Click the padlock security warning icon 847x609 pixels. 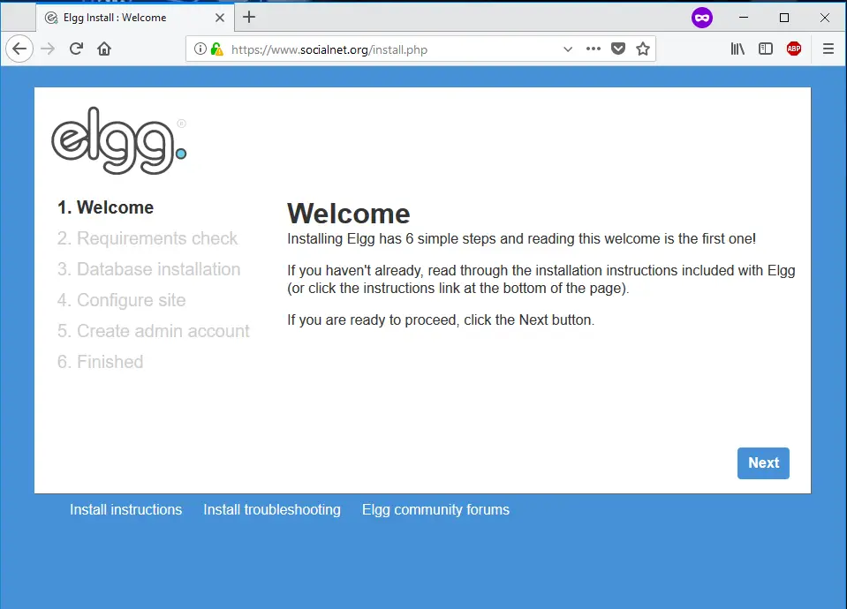216,49
